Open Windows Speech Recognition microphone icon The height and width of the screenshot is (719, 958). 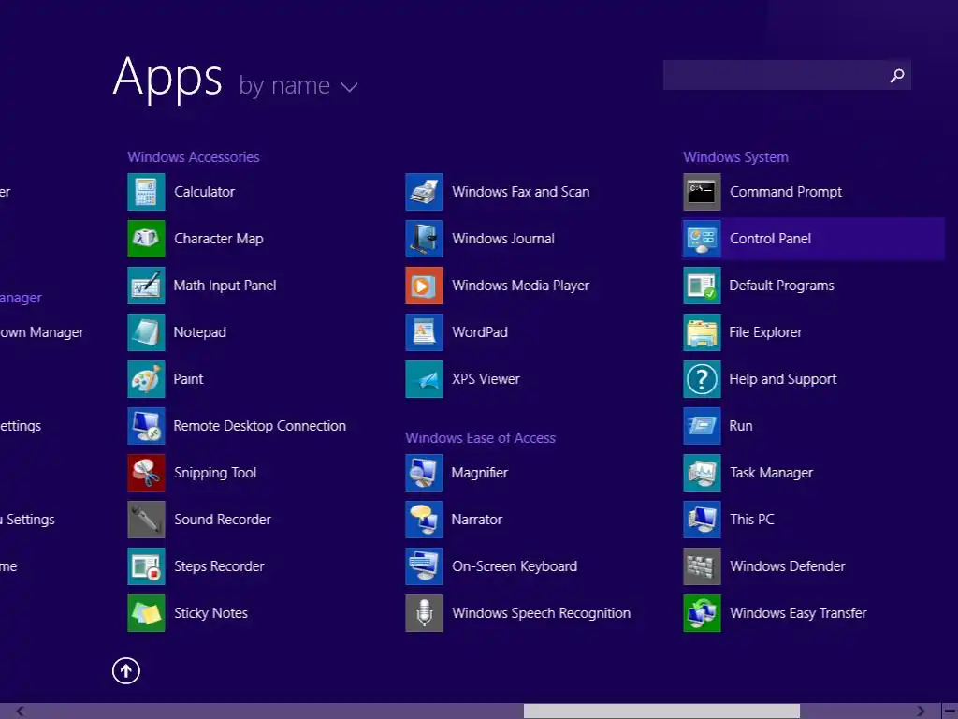[x=424, y=612]
